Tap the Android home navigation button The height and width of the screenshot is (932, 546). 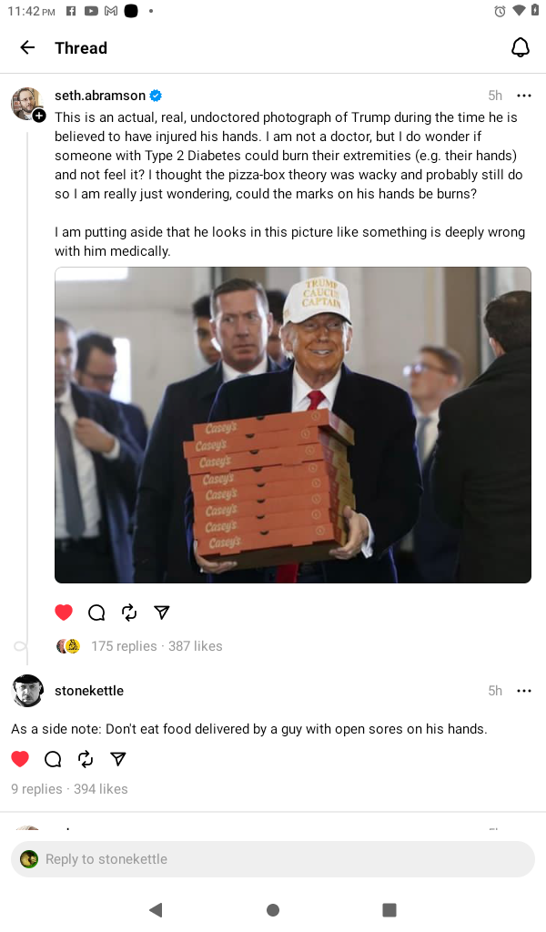click(x=273, y=910)
